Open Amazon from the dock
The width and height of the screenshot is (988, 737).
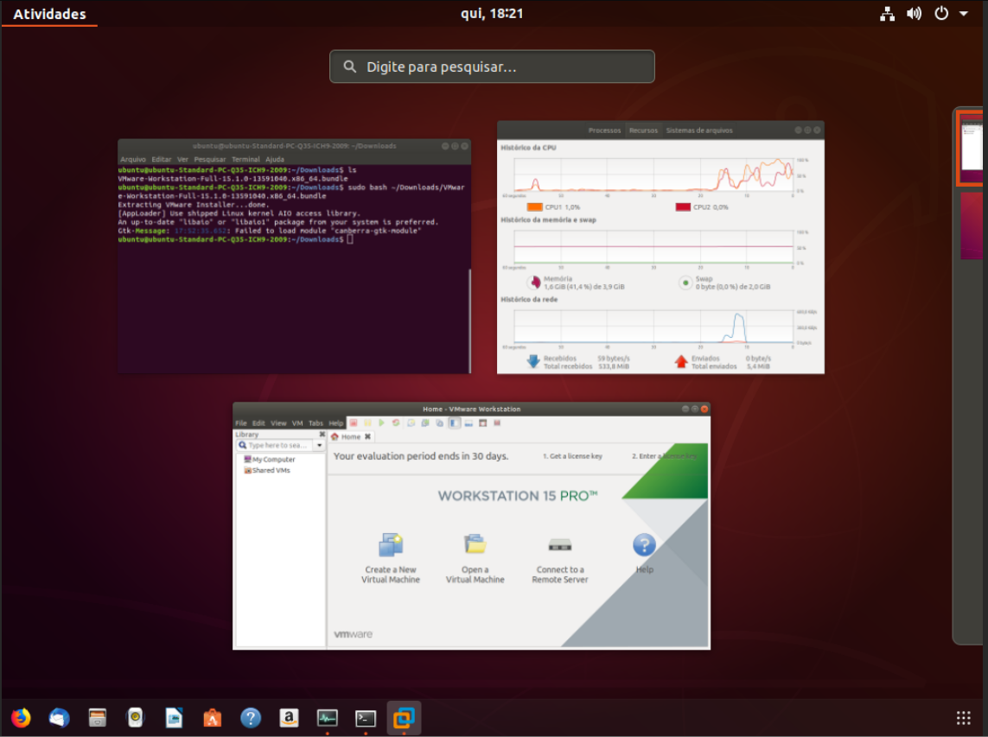[x=289, y=717]
